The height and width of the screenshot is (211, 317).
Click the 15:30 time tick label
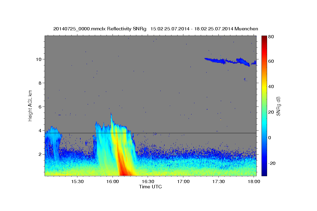coord(77,182)
